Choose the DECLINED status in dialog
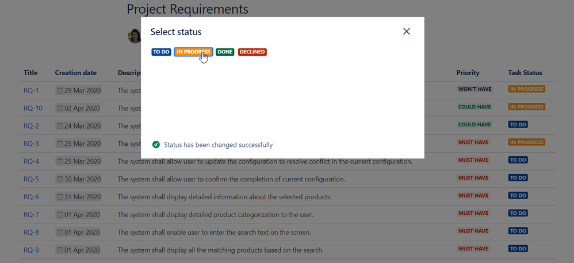This screenshot has height=263, width=574. pos(252,52)
